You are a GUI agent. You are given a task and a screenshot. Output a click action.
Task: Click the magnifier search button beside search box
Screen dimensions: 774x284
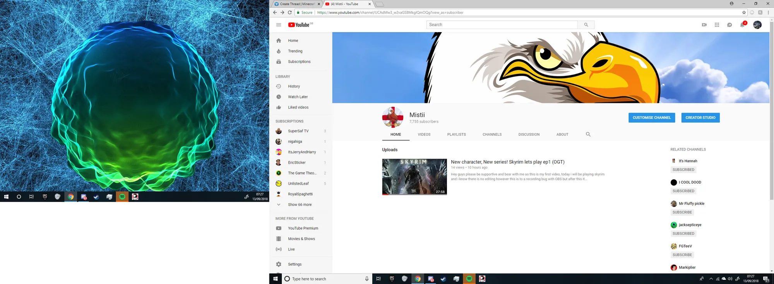[x=586, y=25]
